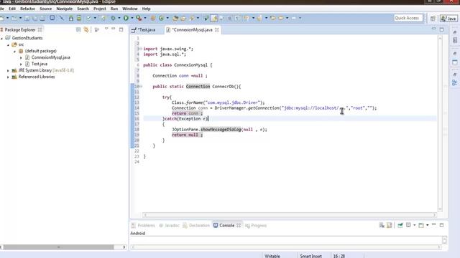The width and height of the screenshot is (460, 258).
Task: Toggle Link with Editor in Package Explorer
Action: [86, 29]
